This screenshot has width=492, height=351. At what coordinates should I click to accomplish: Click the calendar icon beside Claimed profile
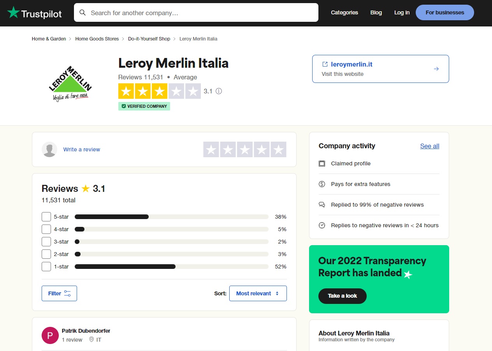coord(322,163)
